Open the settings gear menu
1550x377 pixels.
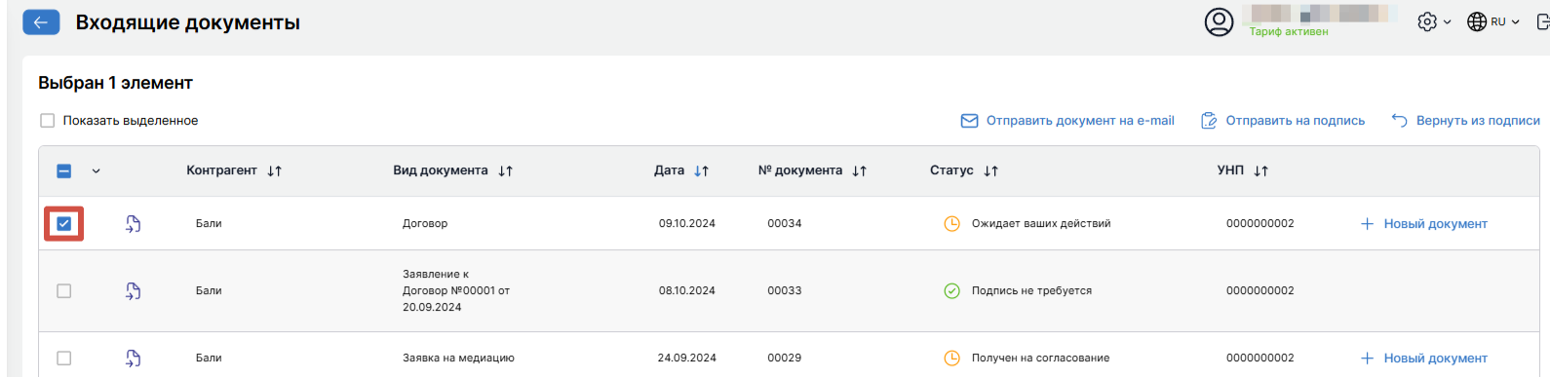click(x=1427, y=21)
